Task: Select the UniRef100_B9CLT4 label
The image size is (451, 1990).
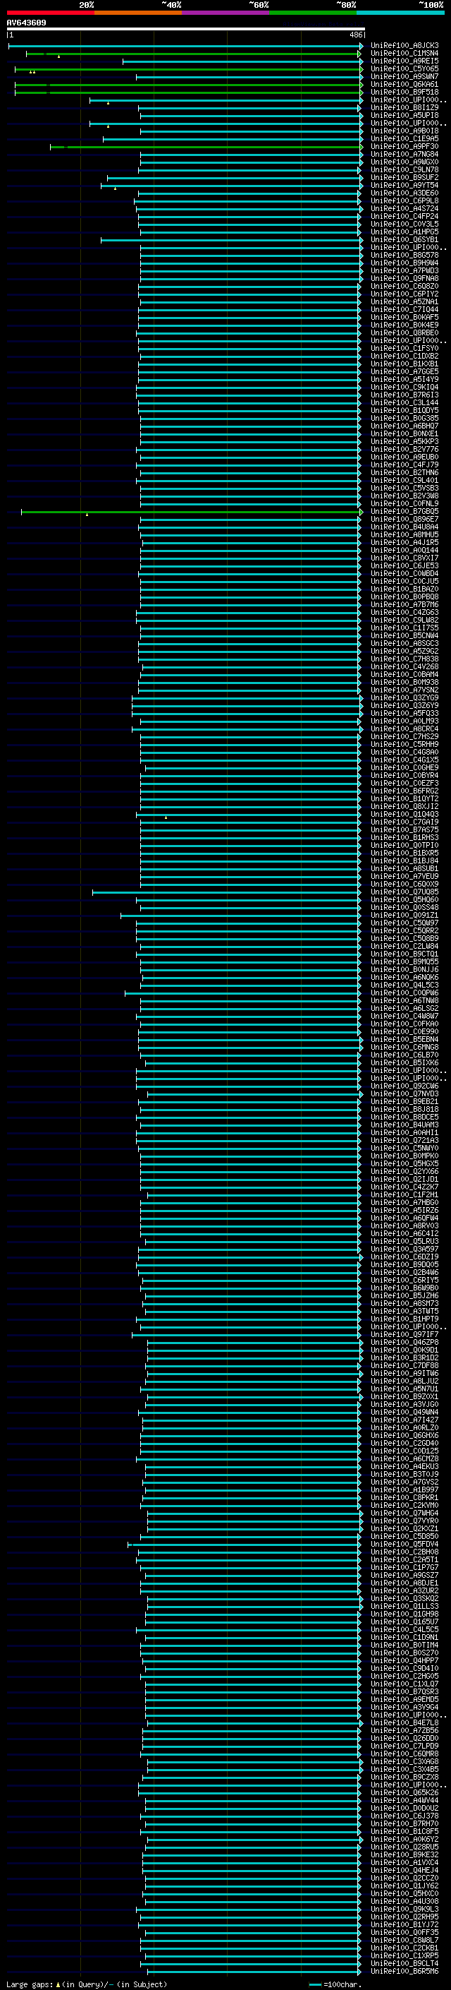Action: [404, 1963]
